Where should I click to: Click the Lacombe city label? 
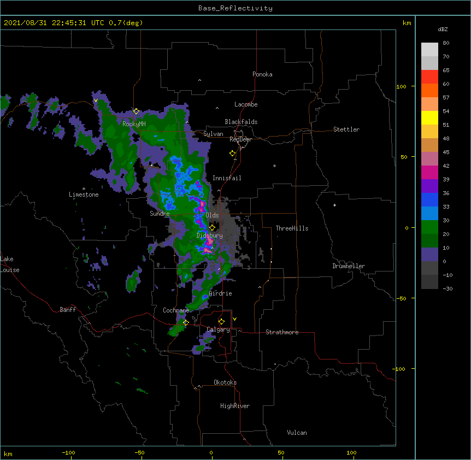tap(246, 104)
